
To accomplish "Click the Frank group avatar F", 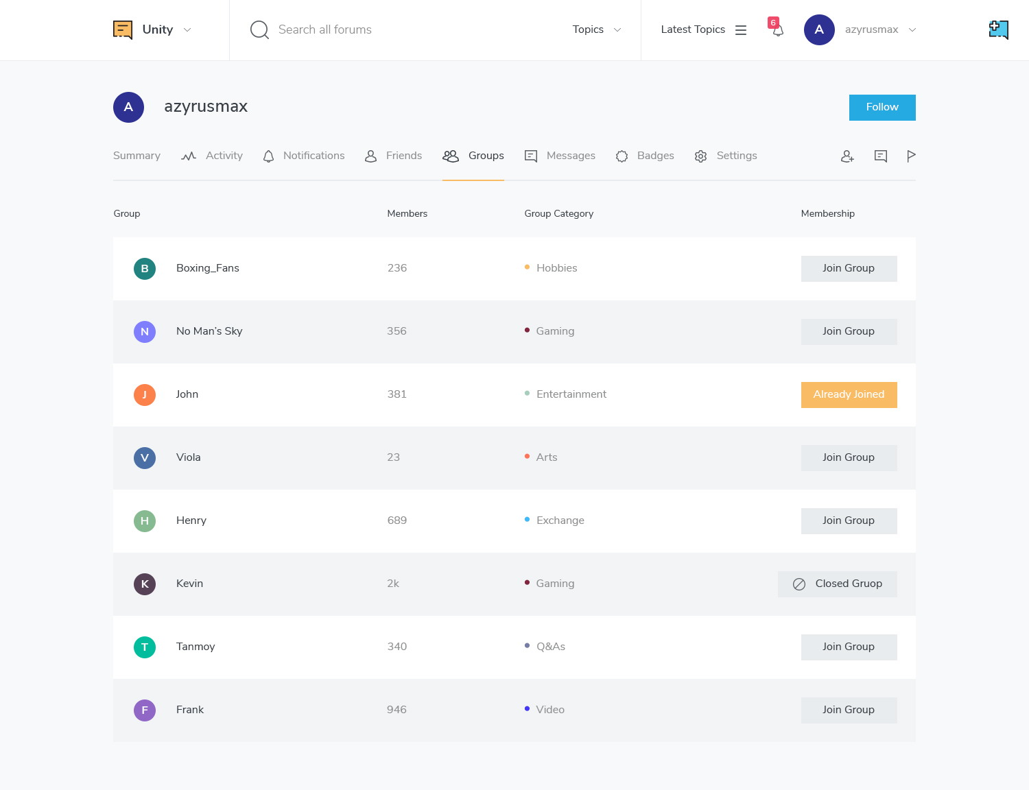I will pyautogui.click(x=145, y=710).
